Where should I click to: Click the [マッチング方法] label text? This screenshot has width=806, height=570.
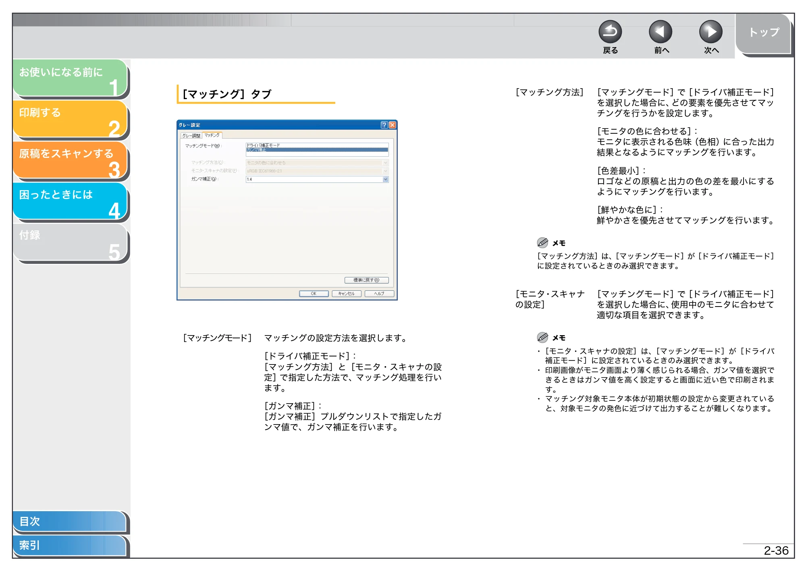point(550,93)
